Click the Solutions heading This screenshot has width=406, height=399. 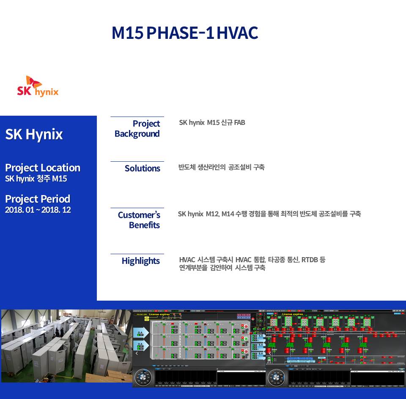[x=143, y=168]
